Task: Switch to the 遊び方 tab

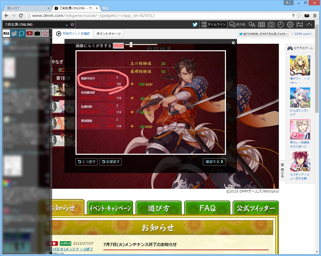Action: tap(158, 208)
